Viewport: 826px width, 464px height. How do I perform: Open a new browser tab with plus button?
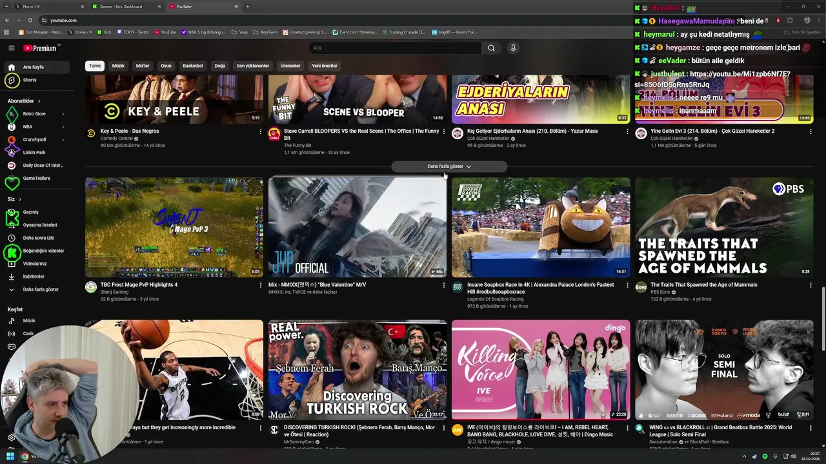248,6
